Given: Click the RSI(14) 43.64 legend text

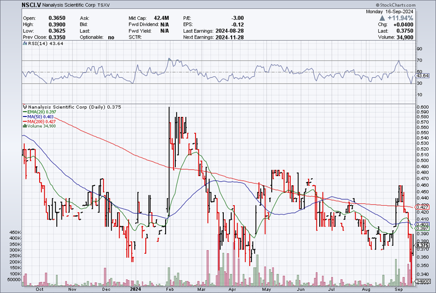Looking at the screenshot, I should click(46, 43).
